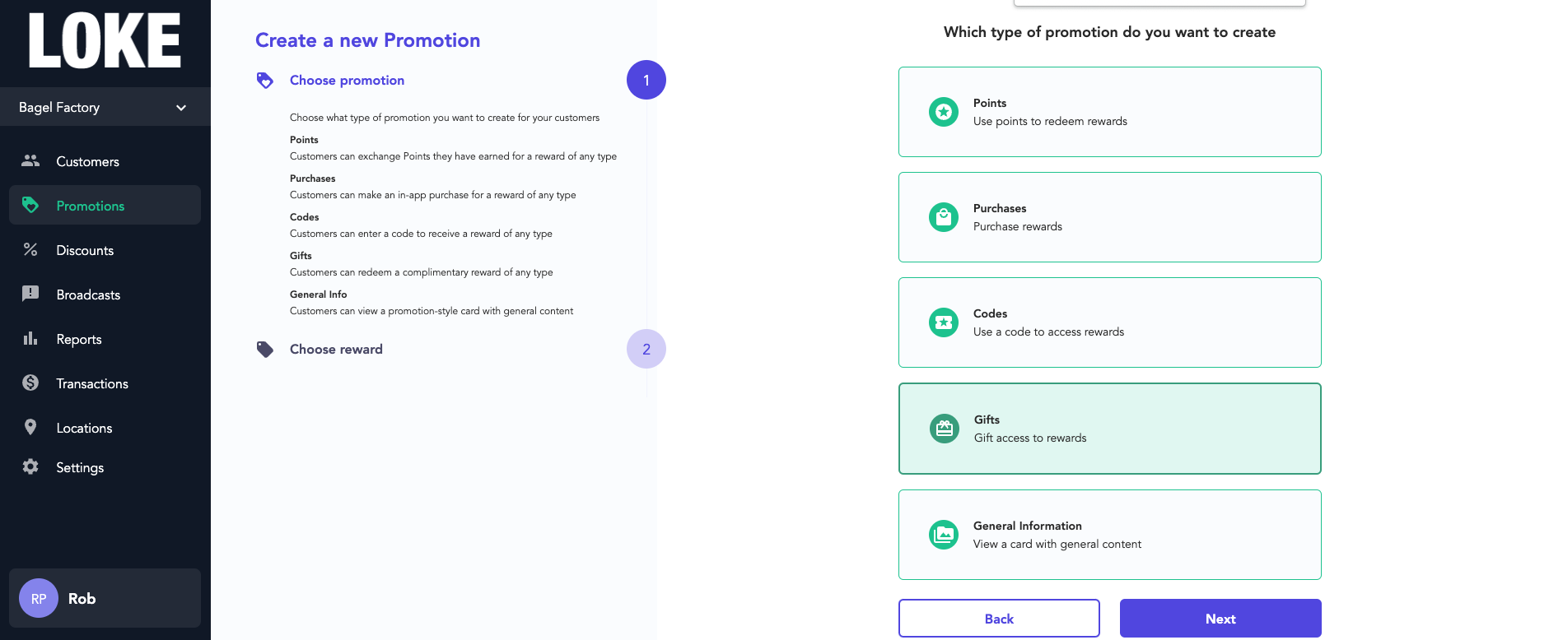The height and width of the screenshot is (640, 1563).
Task: Click the Reports bar chart icon
Action: [30, 338]
